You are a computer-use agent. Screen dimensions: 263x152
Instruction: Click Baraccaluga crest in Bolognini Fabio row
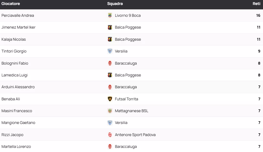[110, 63]
